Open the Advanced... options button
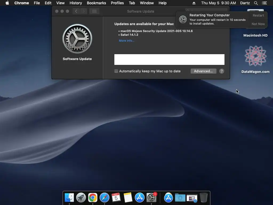Viewport: 273px width, 205px height. click(203, 71)
